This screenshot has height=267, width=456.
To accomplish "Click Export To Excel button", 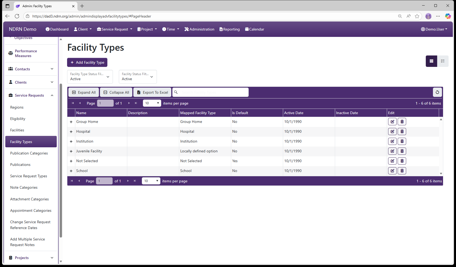I will coord(152,92).
